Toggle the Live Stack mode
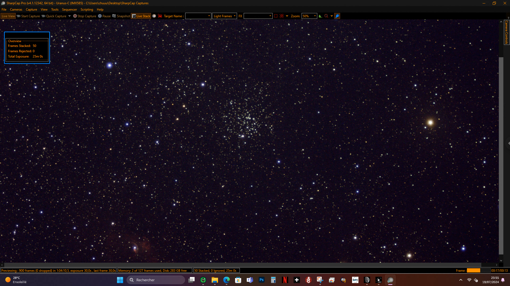 point(141,16)
